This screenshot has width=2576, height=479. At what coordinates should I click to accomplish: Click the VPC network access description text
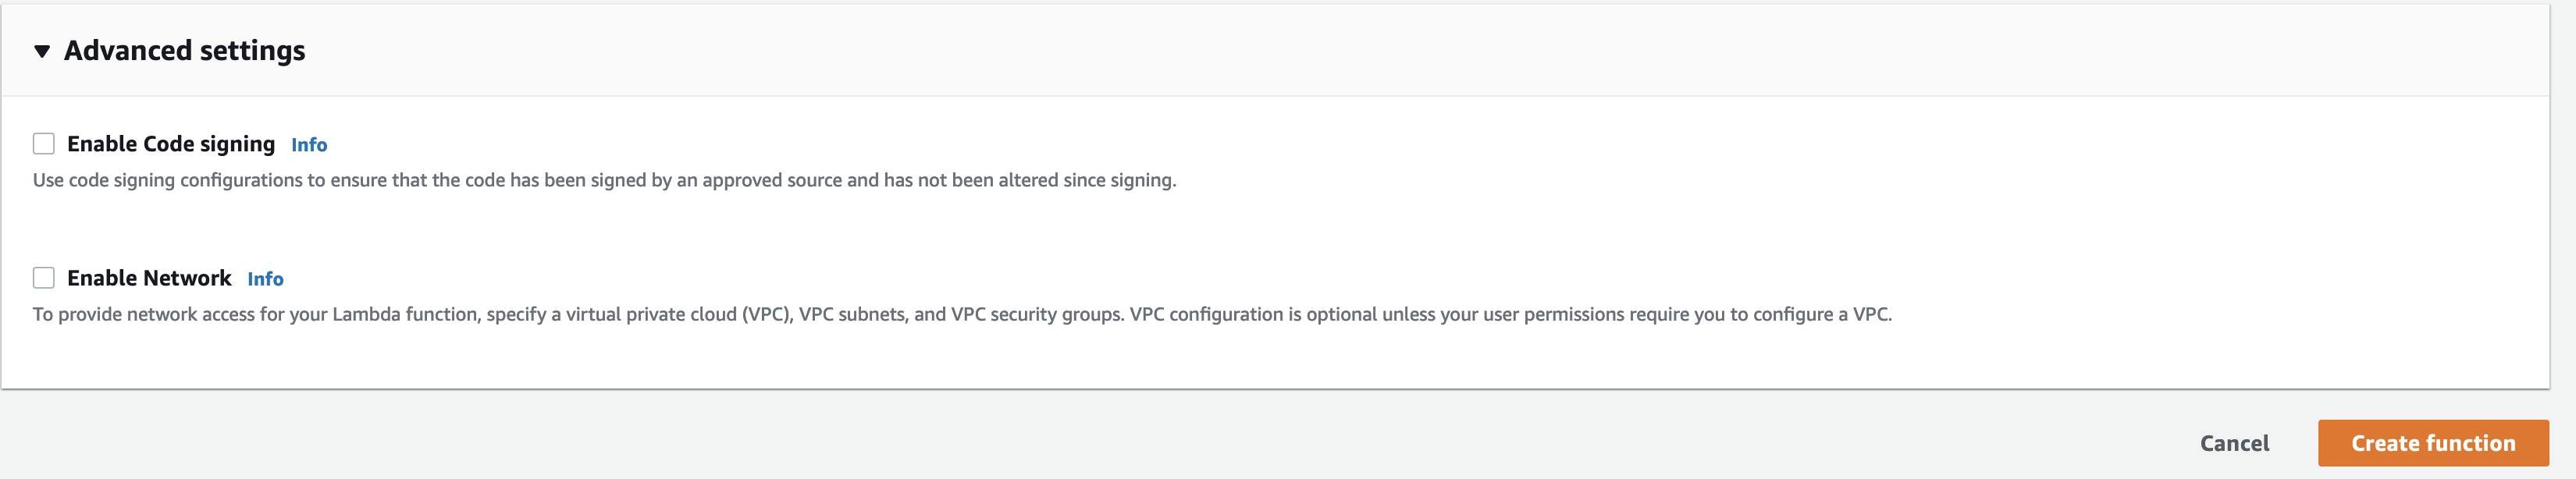[x=961, y=314]
